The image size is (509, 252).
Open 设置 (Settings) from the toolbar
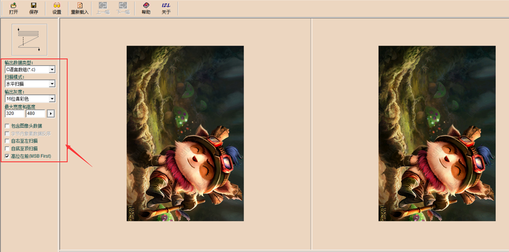point(57,8)
